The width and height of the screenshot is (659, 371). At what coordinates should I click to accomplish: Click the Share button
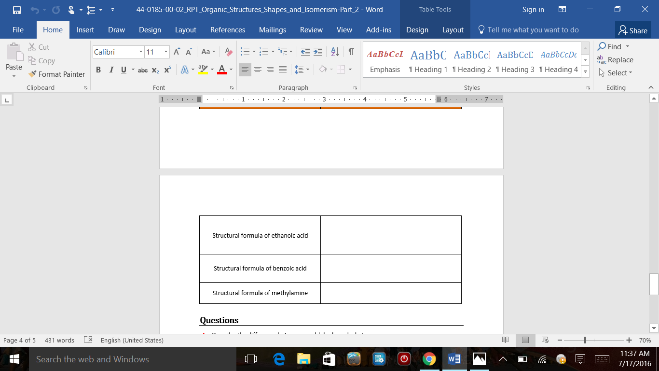[633, 30]
